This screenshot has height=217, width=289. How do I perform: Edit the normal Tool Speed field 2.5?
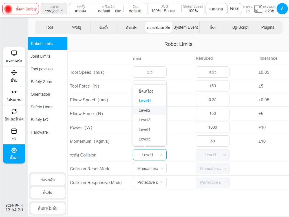tap(150, 72)
